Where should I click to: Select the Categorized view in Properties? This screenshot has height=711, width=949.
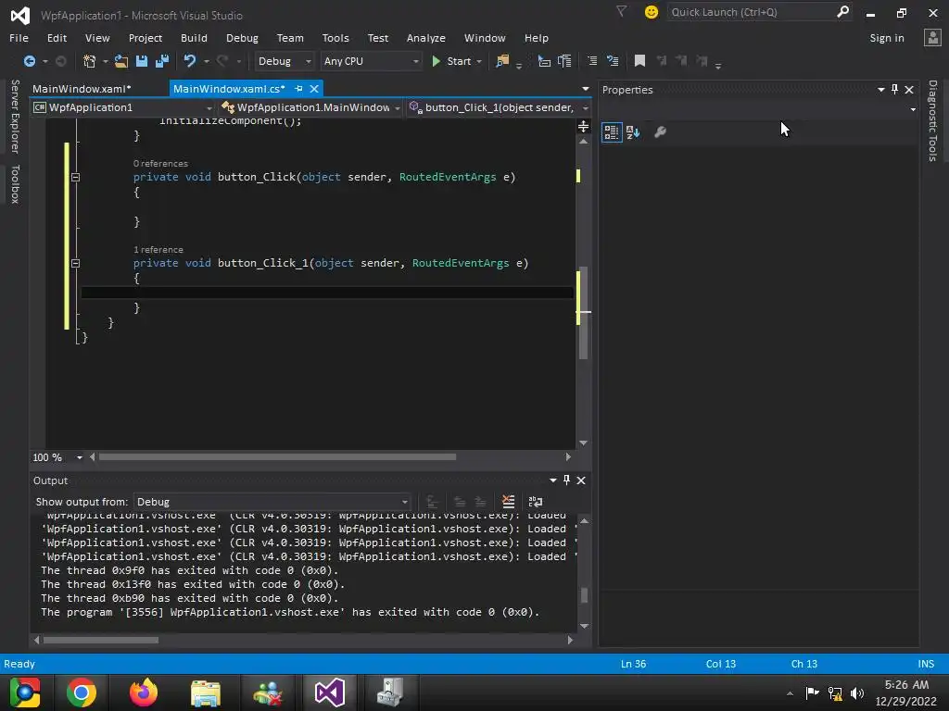pos(612,131)
